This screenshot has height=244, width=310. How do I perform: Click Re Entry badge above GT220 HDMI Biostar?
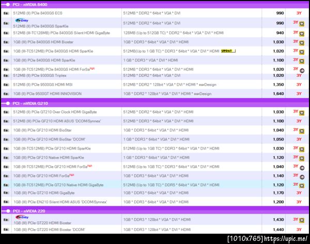pos(22,217)
